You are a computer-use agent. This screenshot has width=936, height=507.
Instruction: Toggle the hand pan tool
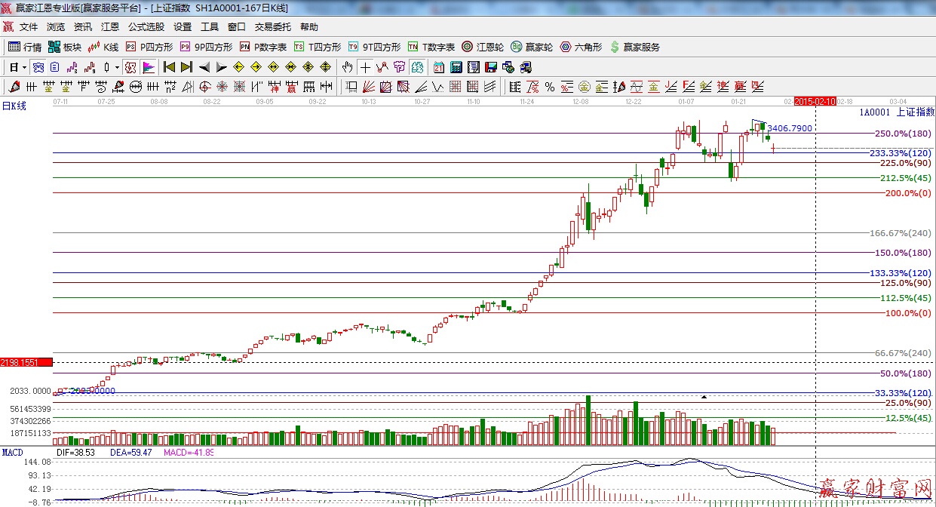point(347,67)
